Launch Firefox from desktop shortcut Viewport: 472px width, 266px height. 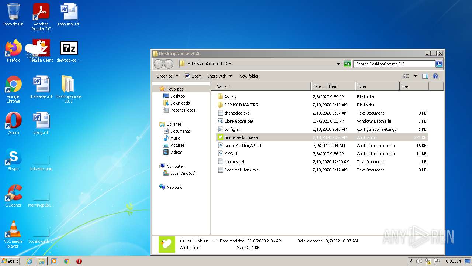[x=13, y=51]
